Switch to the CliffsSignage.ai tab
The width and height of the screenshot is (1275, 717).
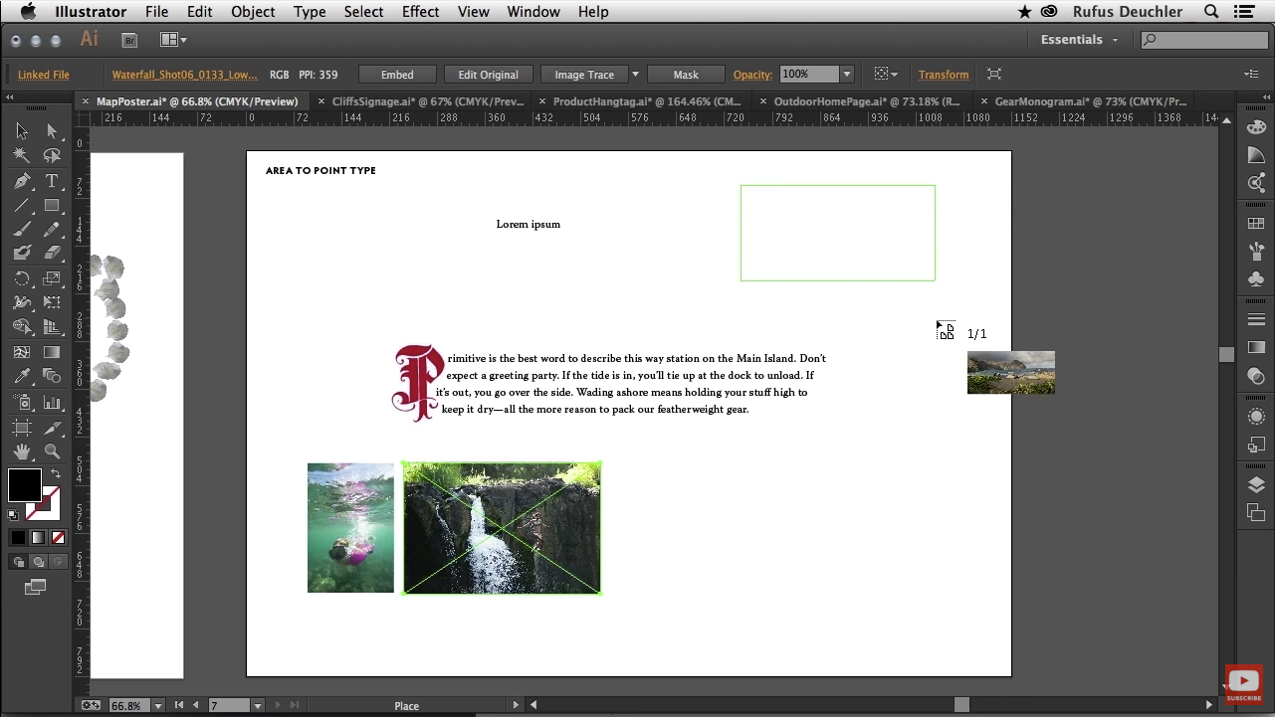point(427,101)
